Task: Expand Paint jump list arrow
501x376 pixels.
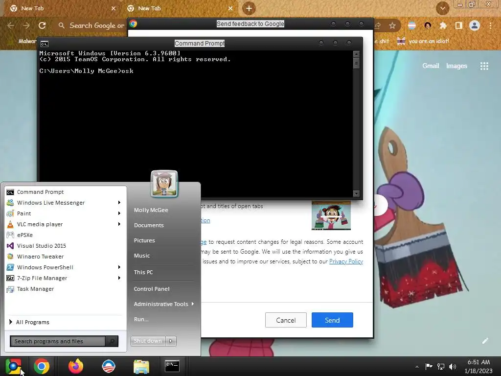Action: pos(119,213)
